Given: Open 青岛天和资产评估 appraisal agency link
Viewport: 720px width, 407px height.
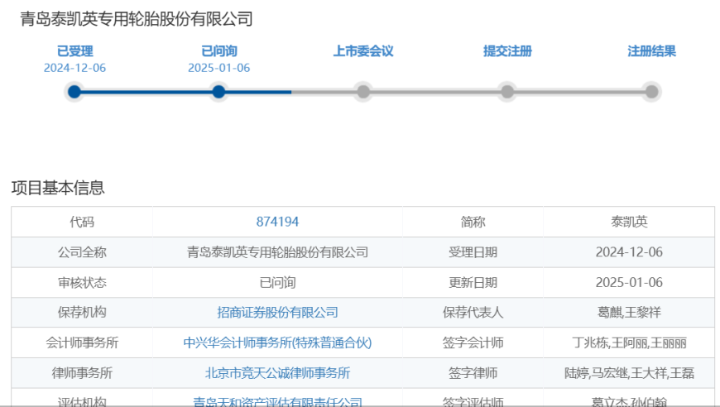Looking at the screenshot, I should [277, 402].
